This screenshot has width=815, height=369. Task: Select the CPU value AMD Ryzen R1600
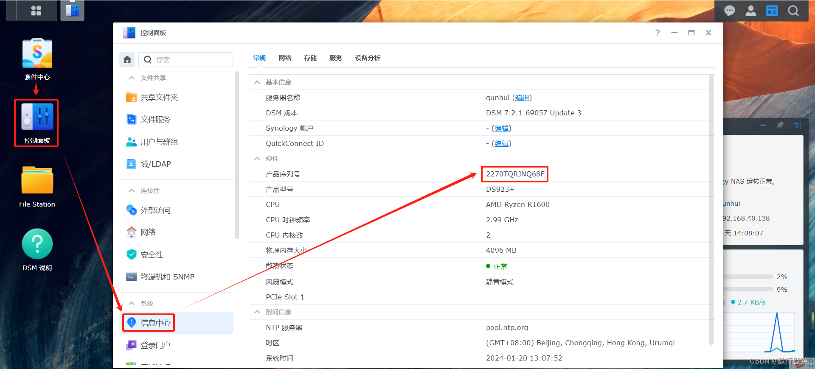518,205
